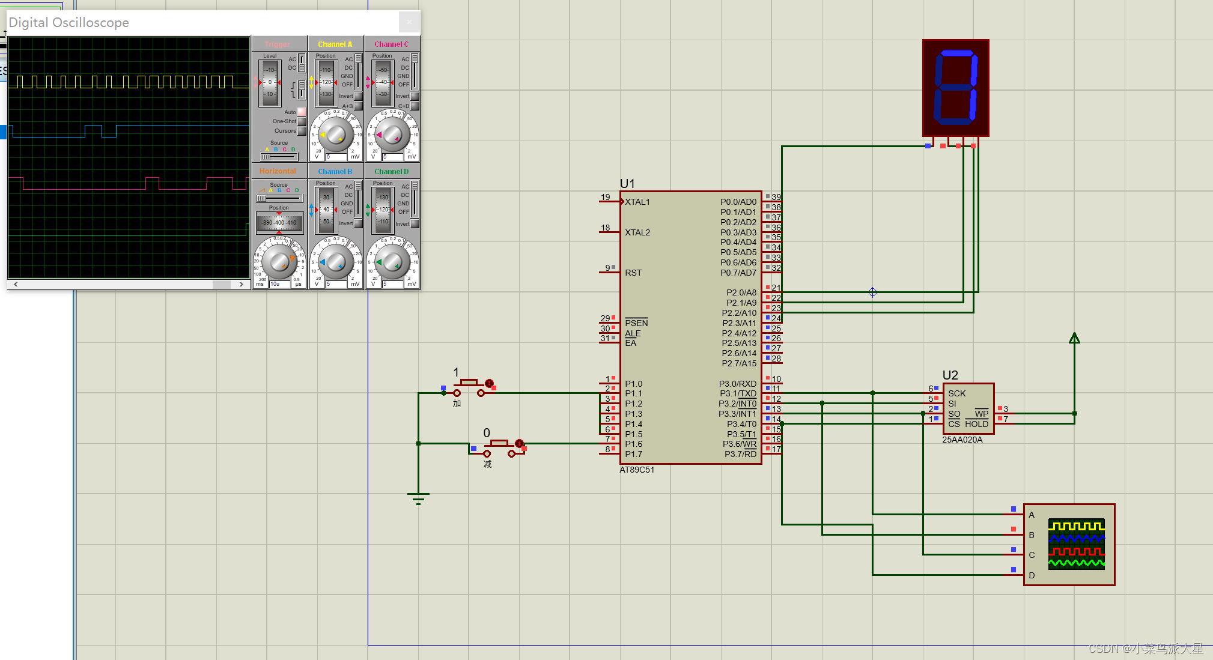
Task: Click the oscilloscope instrument thumbnail
Action: point(1076,543)
